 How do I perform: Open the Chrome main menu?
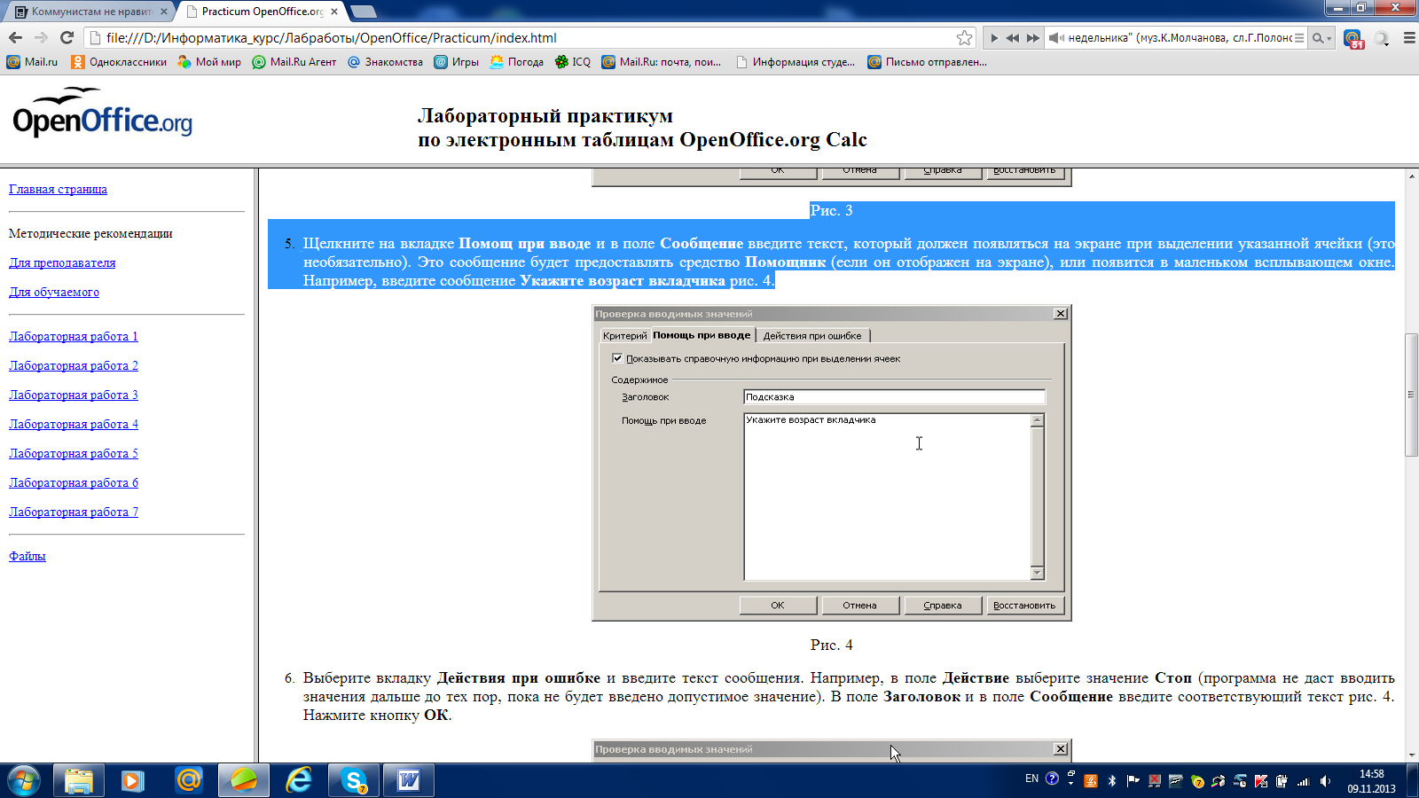click(x=1408, y=38)
